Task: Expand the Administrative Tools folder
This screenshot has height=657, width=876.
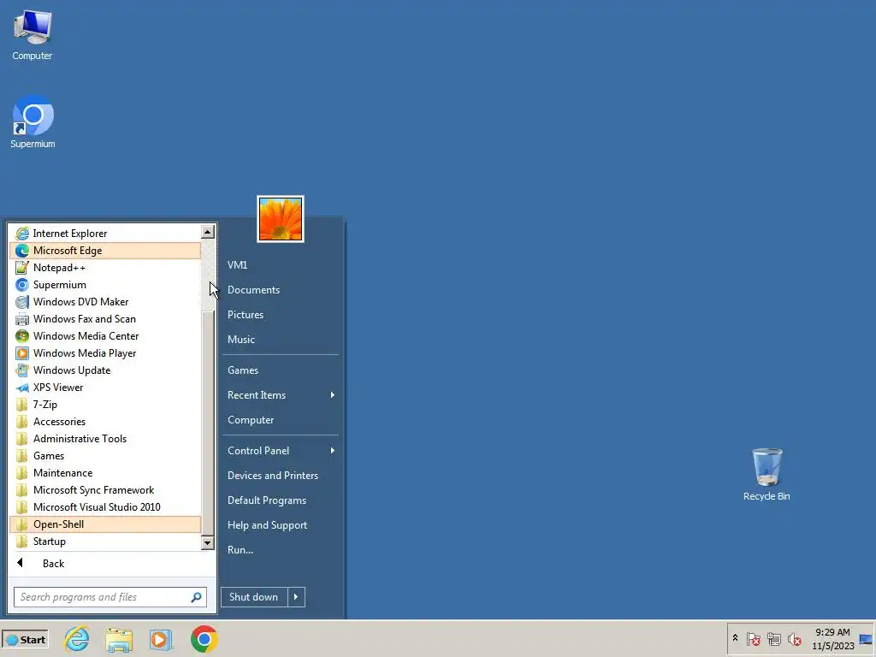Action: [105, 439]
